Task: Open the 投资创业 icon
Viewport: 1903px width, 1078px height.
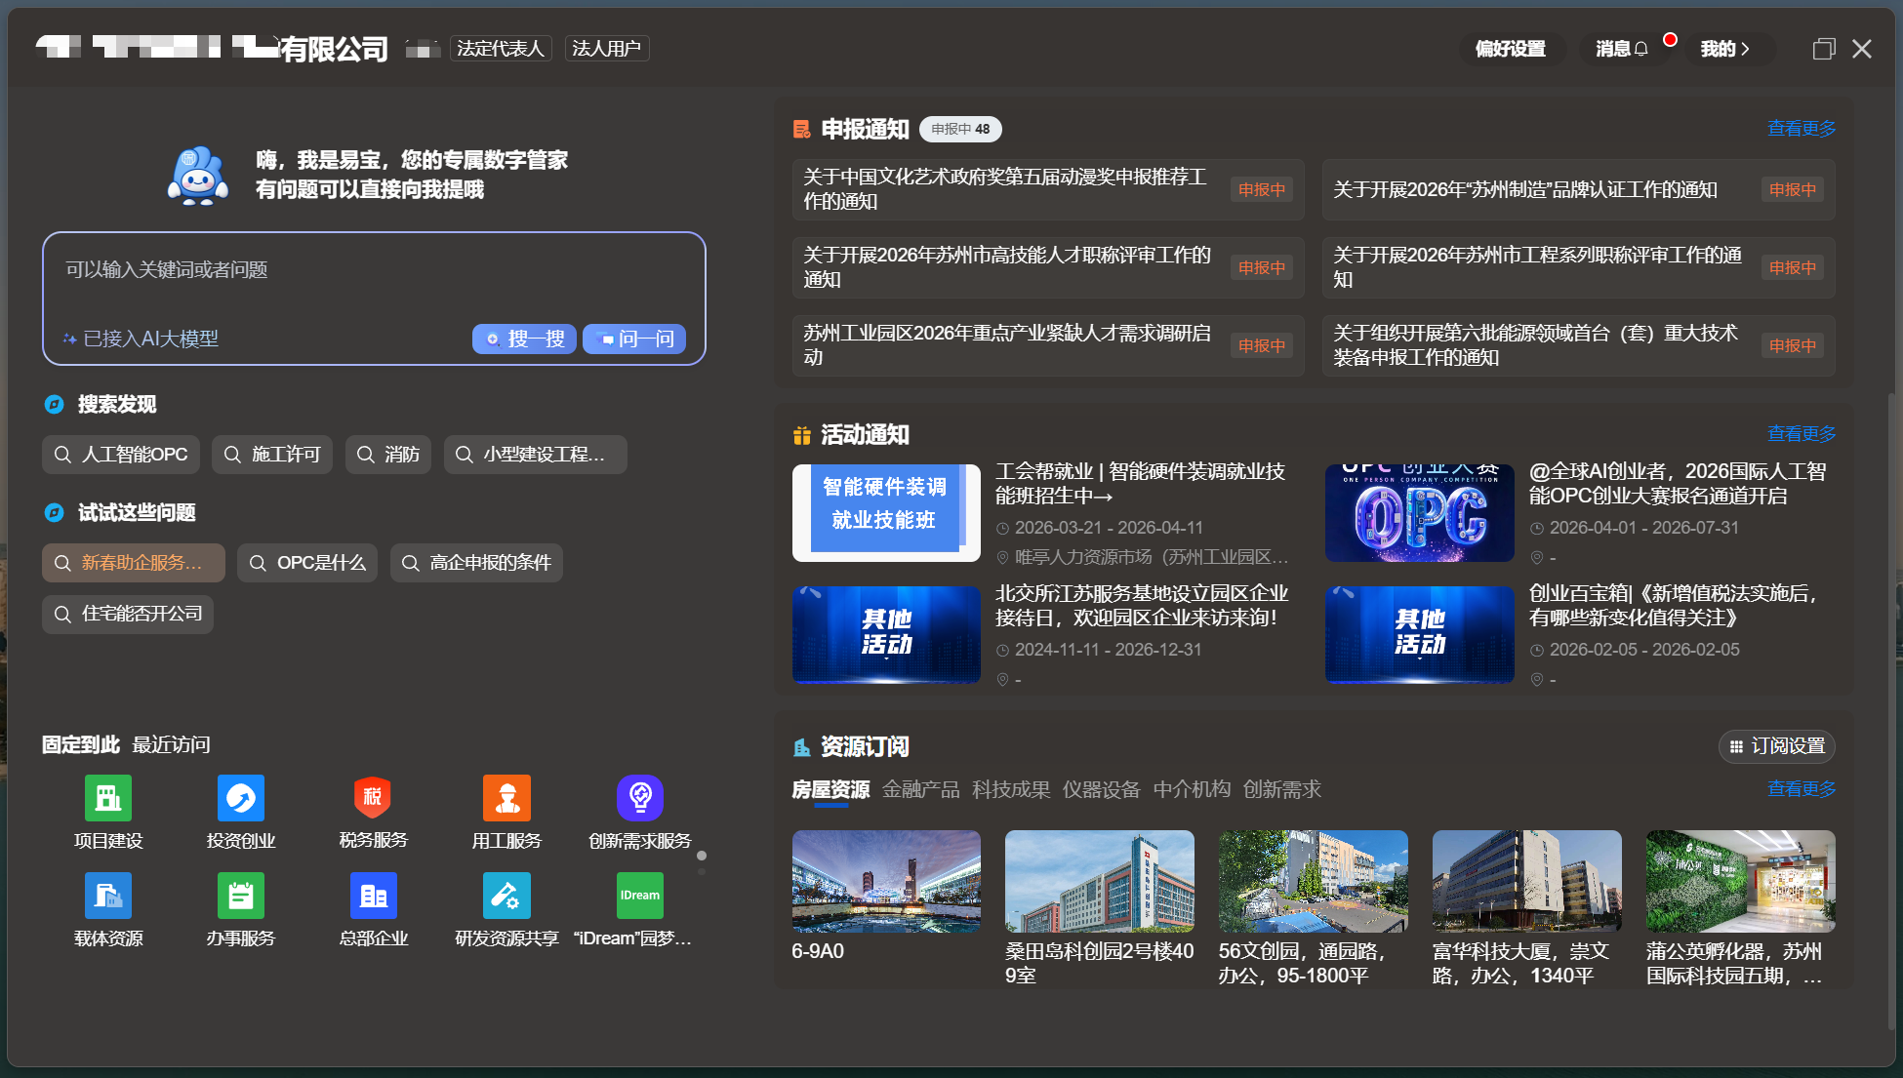Action: pyautogui.click(x=241, y=798)
